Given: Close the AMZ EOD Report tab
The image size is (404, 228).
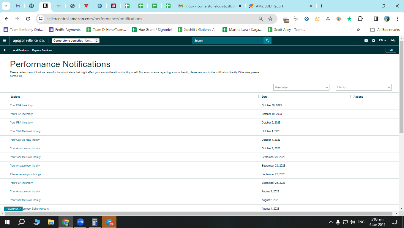Looking at the screenshot, I should [311, 6].
